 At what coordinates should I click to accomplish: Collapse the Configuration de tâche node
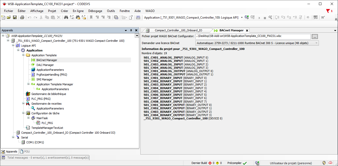coord(23,113)
